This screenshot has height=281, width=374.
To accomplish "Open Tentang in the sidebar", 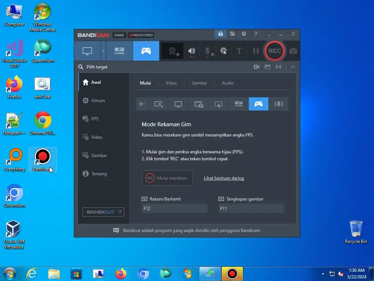I will coord(103,174).
